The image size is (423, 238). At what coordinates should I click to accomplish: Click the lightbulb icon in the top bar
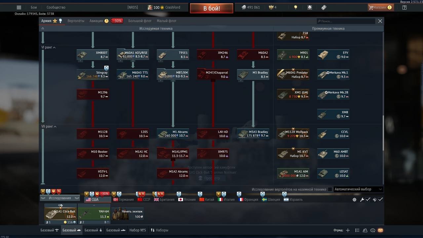pos(296,7)
